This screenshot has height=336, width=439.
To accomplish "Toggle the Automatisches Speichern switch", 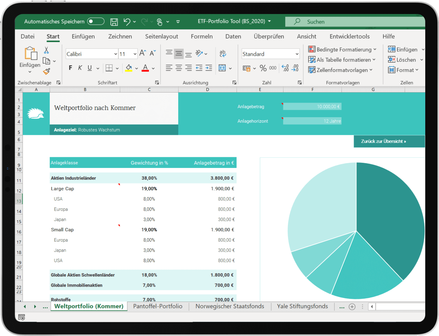I will tap(96, 21).
